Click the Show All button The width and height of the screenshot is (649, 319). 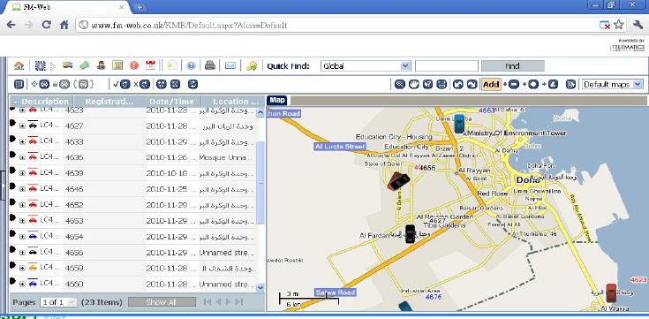pyautogui.click(x=162, y=302)
